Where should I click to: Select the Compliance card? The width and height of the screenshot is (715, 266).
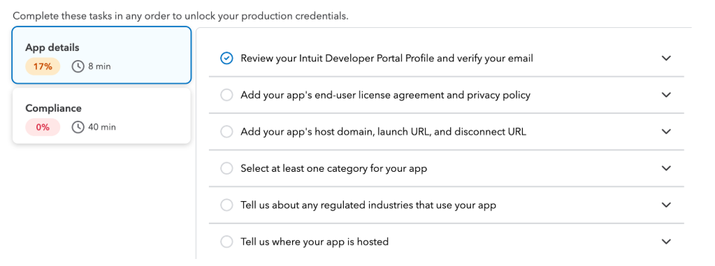[101, 116]
